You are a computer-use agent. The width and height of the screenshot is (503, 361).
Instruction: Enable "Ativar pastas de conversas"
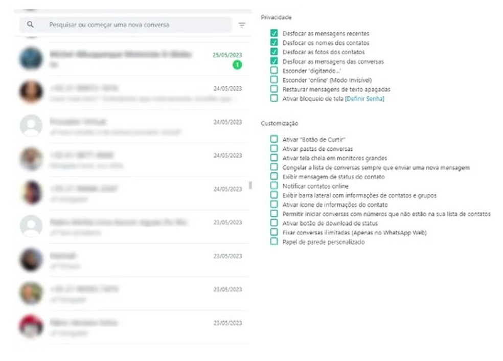(x=275, y=149)
